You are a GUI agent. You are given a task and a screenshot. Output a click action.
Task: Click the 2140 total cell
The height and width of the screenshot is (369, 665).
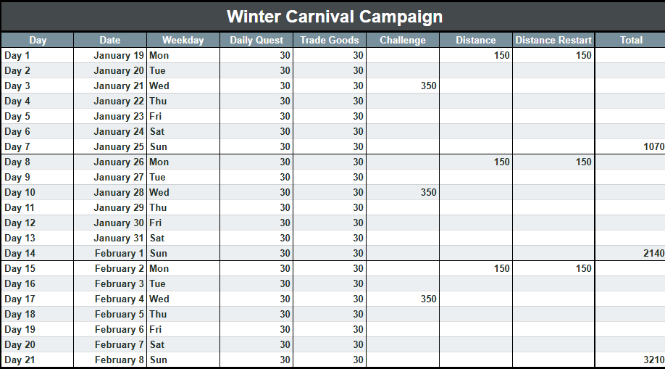tap(630, 253)
